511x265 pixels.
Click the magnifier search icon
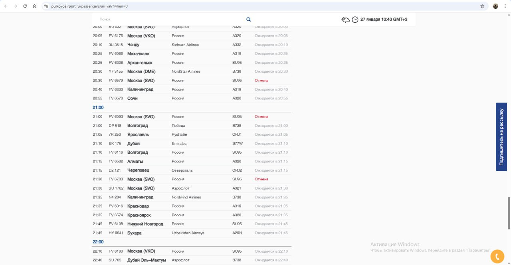click(x=248, y=20)
